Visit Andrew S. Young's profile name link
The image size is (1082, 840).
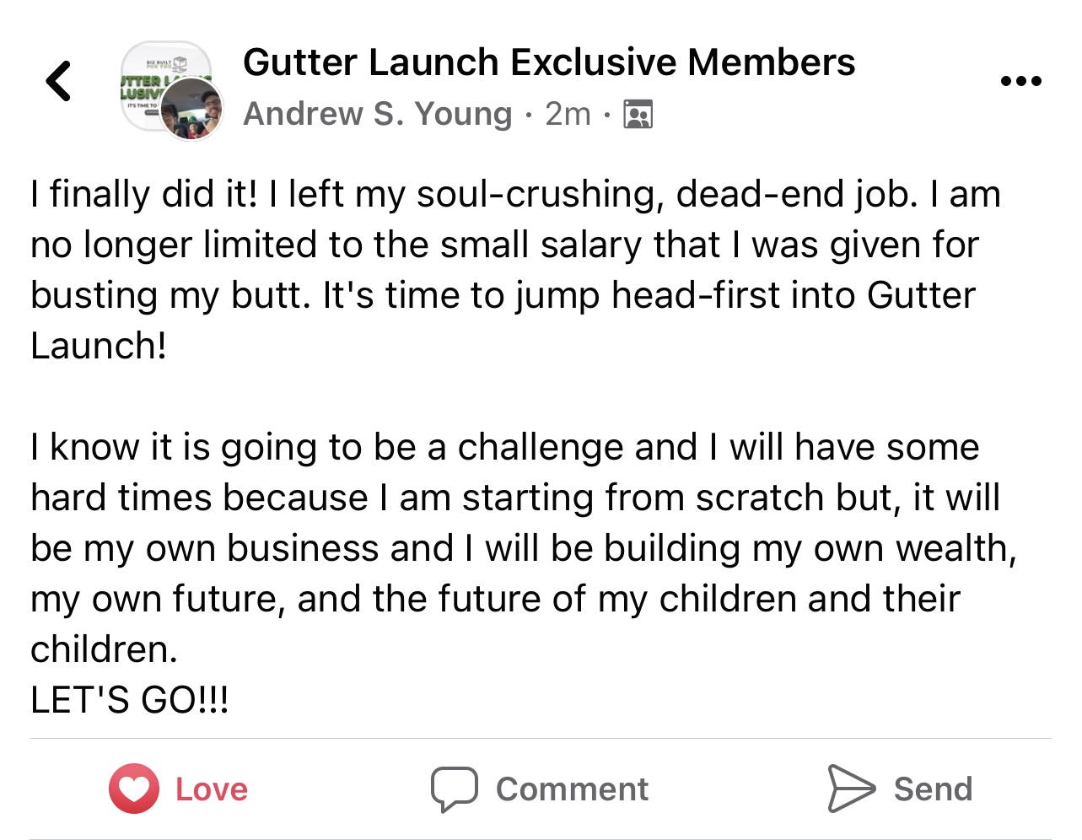(x=378, y=114)
